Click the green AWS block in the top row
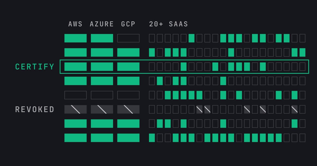The width and height of the screenshot is (317, 166). [76, 38]
